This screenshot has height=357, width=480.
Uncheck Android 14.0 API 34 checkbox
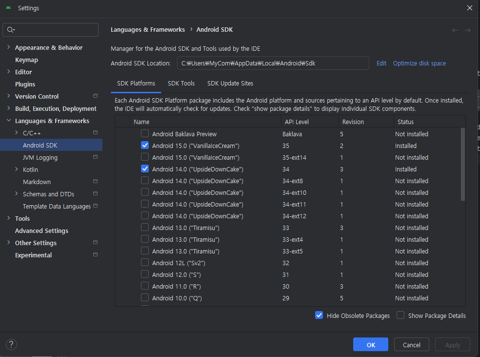coord(145,169)
